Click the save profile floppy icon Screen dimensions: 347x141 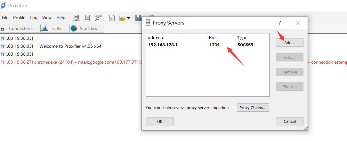pos(138,18)
